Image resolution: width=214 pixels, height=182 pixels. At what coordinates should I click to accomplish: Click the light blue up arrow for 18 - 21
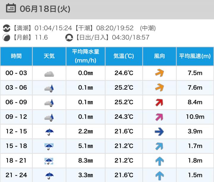160,161
